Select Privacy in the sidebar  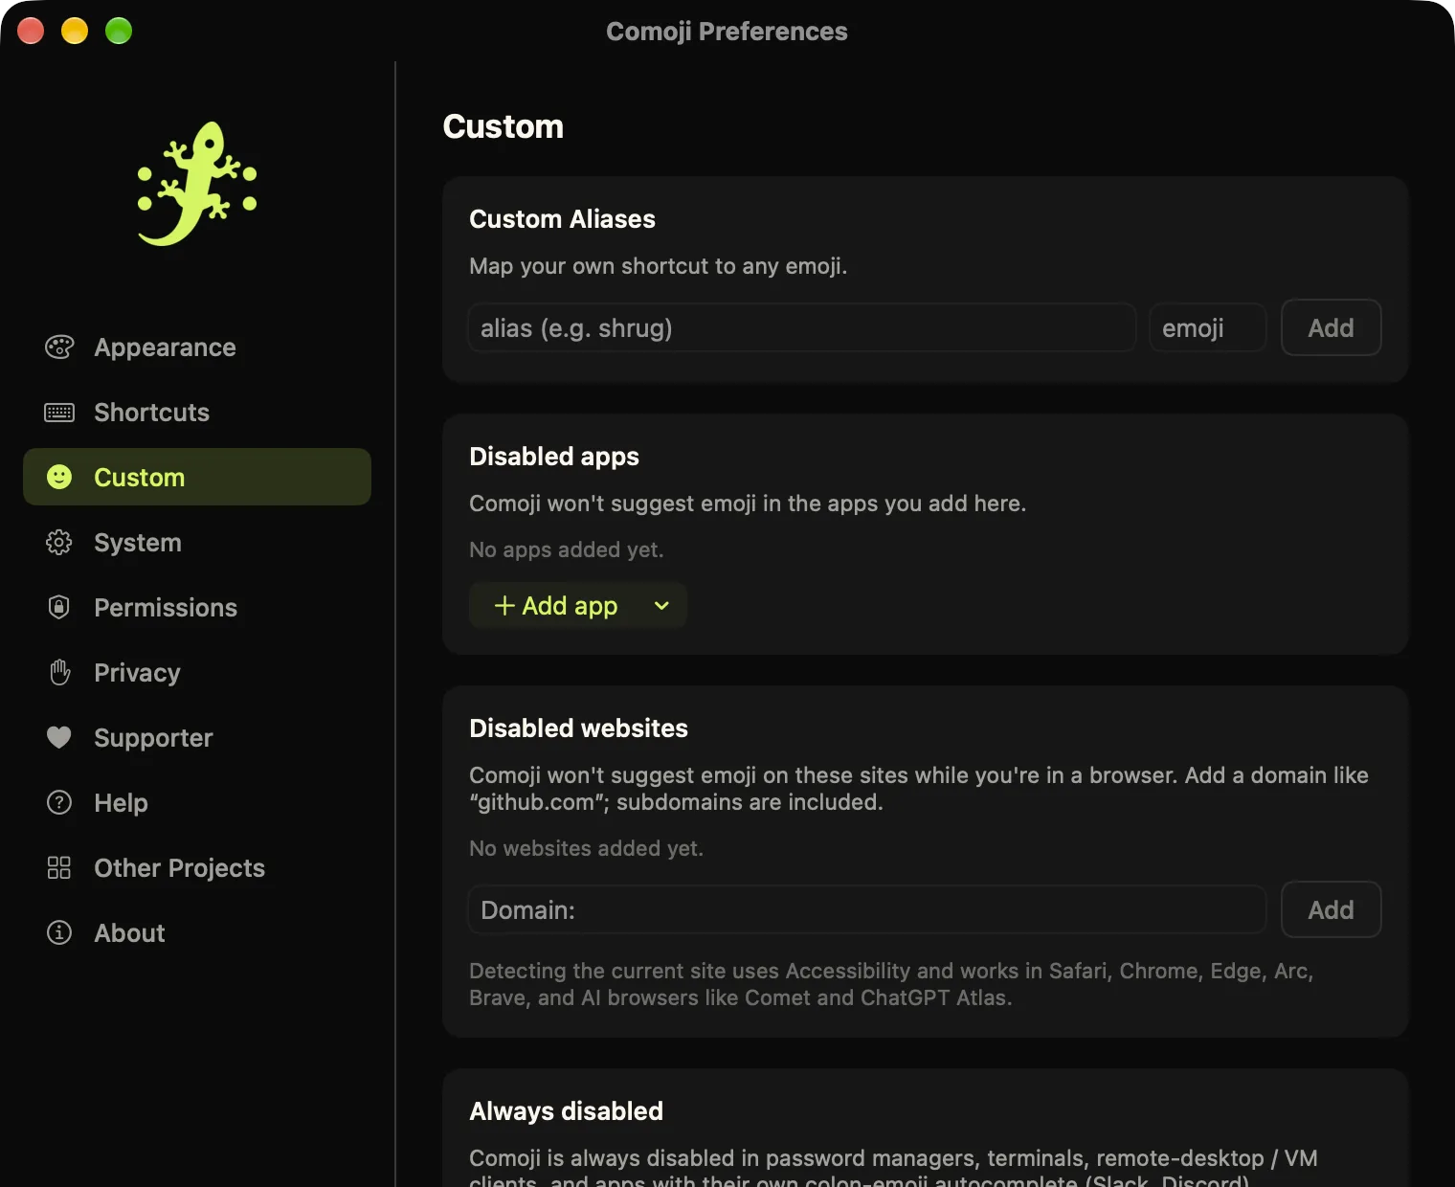(197, 673)
